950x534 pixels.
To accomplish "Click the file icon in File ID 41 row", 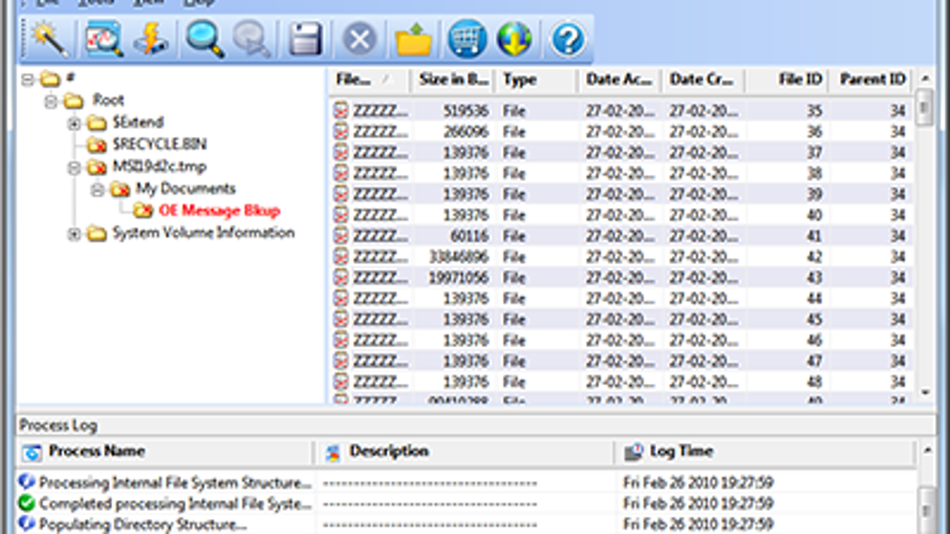I will pos(341,236).
